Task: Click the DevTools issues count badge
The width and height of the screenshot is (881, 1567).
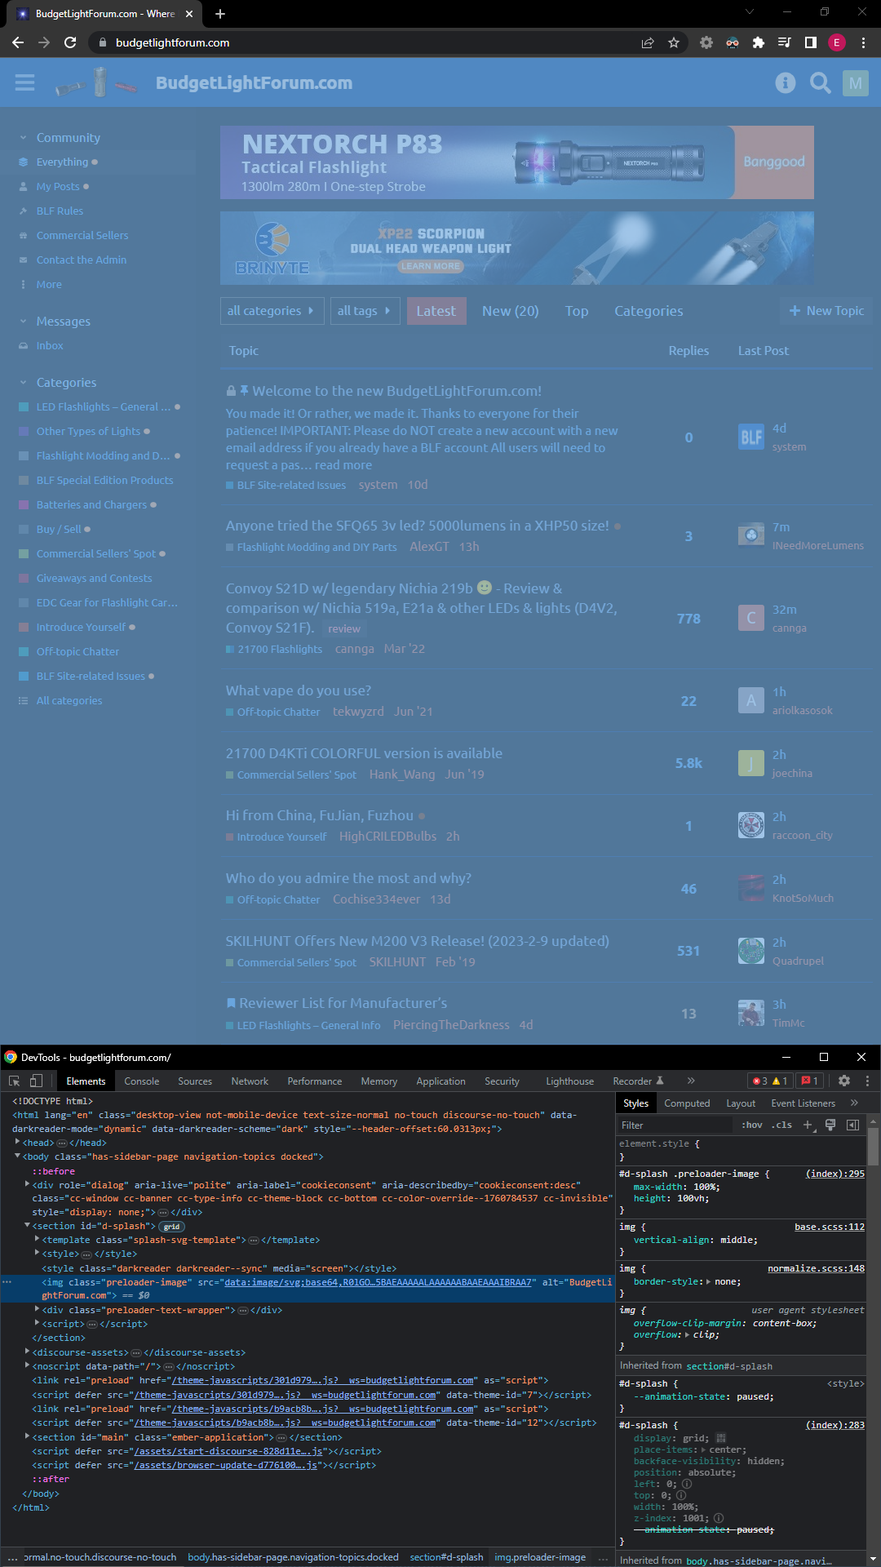Action: pos(810,1081)
